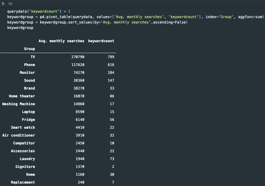Select the 'Air conditioner' row label

click(x=19, y=135)
